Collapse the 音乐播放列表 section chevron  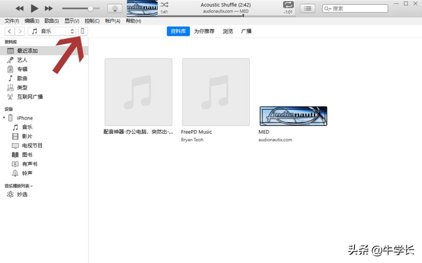click(x=32, y=186)
